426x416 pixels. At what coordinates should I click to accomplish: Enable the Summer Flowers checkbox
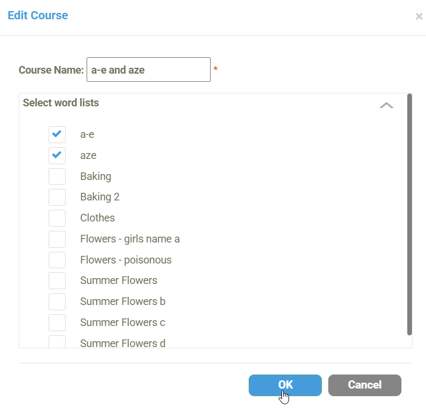pyautogui.click(x=57, y=280)
